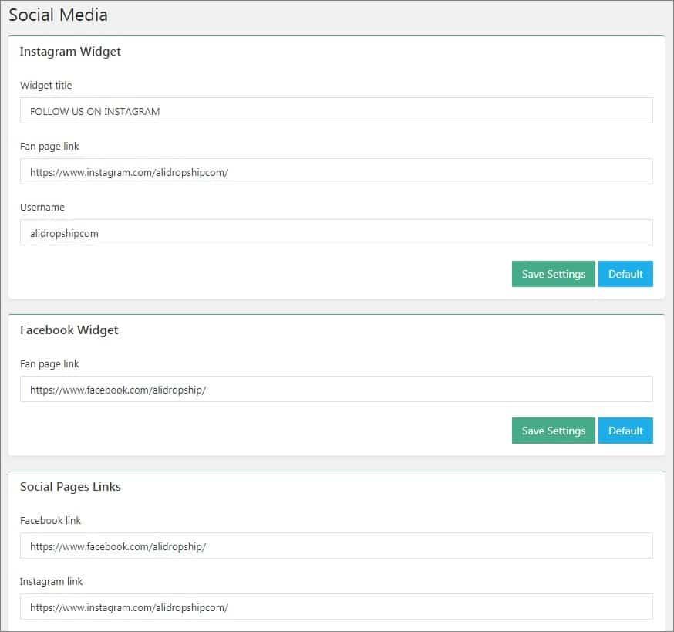Click the Instagram Username field
The height and width of the screenshot is (632, 674).
click(x=336, y=232)
